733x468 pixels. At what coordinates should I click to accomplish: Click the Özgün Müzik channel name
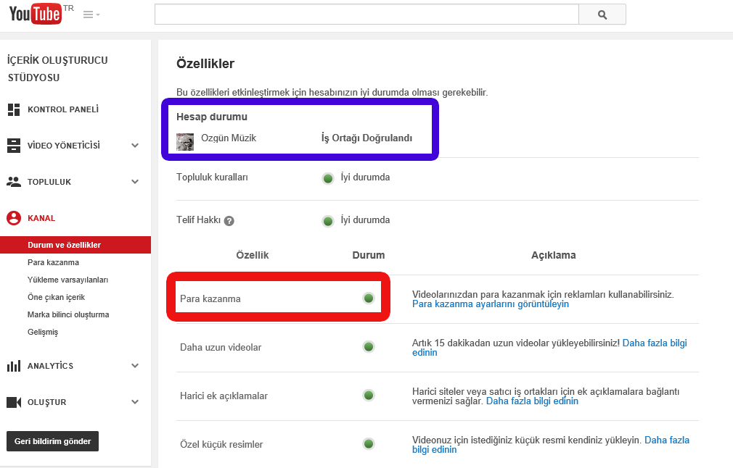coord(229,138)
